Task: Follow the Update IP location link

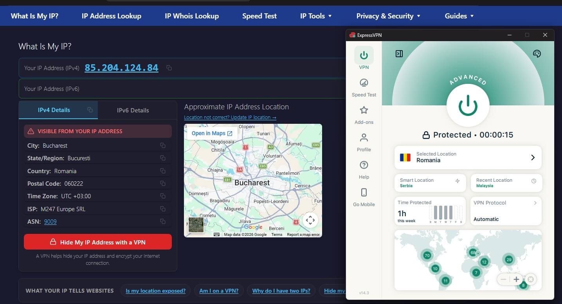Action: point(230,117)
